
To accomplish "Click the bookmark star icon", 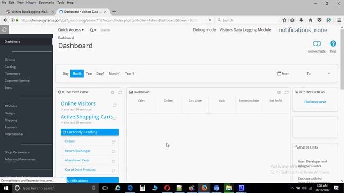I will 284,20.
